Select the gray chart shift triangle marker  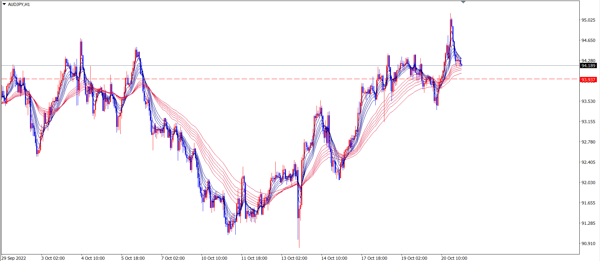pyautogui.click(x=463, y=2)
